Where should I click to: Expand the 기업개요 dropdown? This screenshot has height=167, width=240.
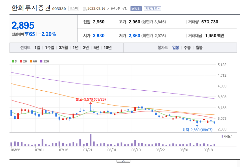[x=152, y=8]
